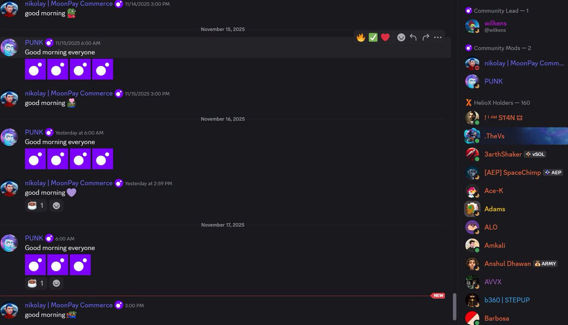Image resolution: width=568 pixels, height=325 pixels.
Task: Open PUNK's avatar on Yesterday 6:00 AM message
Action: tap(9, 137)
